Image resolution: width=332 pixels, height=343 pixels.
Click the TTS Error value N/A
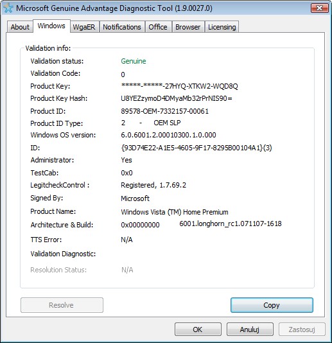[127, 240]
